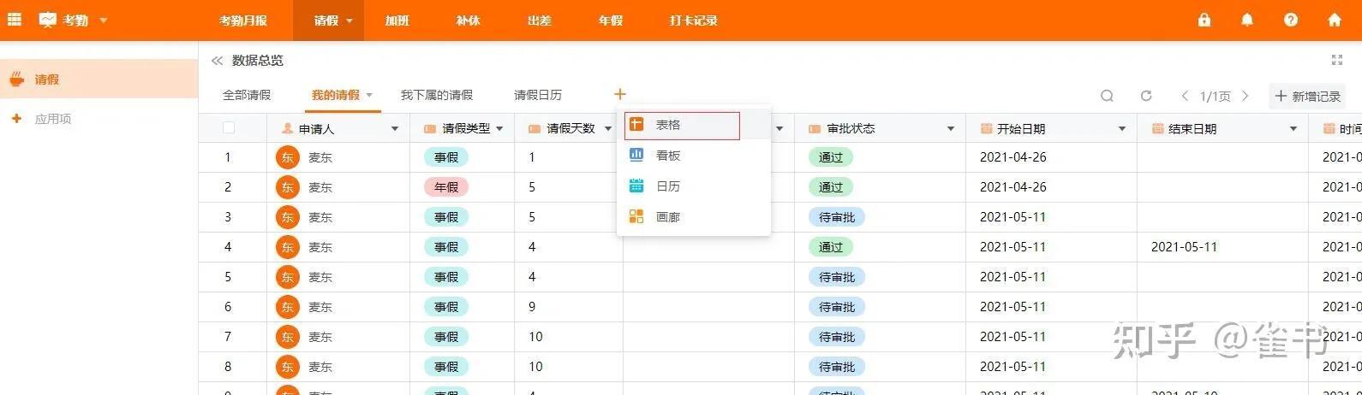
Task: Click the 新增记录 button
Action: tap(1307, 96)
